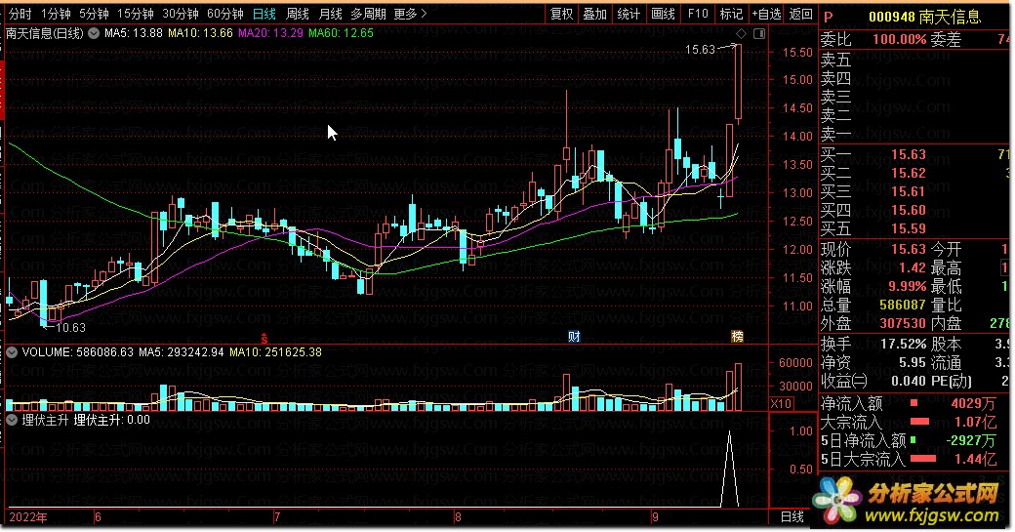
Task: Switch to the 日线 daily chart tab
Action: pos(264,14)
